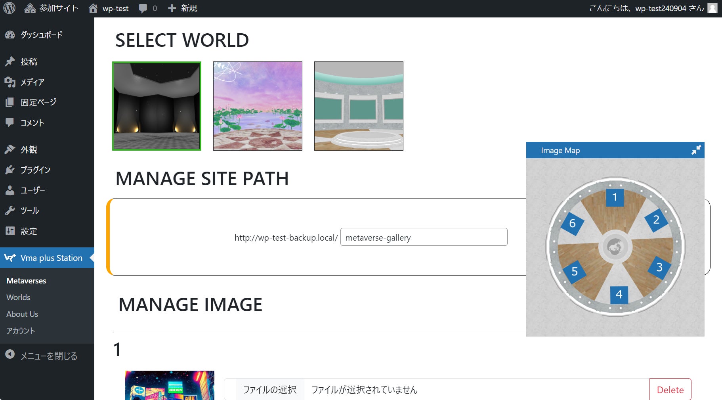Viewport: 722px width, 400px height.
Task: Open the About Us submenu page
Action: coord(22,314)
